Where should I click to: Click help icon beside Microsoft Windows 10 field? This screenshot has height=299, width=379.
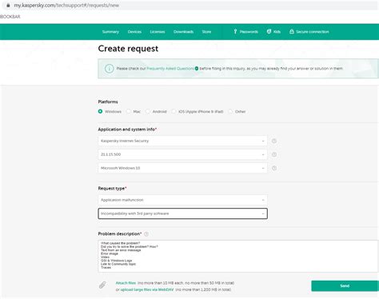pyautogui.click(x=274, y=168)
